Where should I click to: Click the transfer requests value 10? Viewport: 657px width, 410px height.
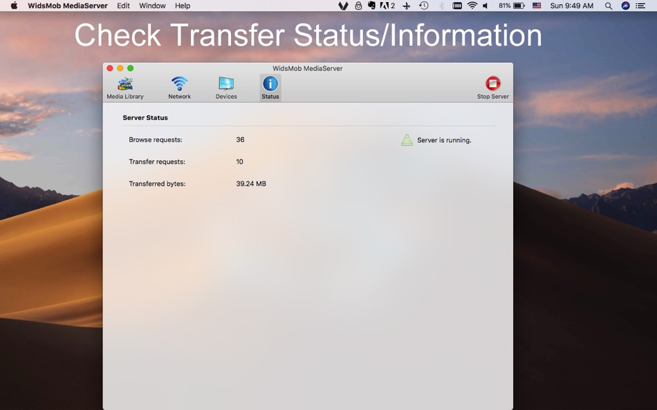(239, 162)
